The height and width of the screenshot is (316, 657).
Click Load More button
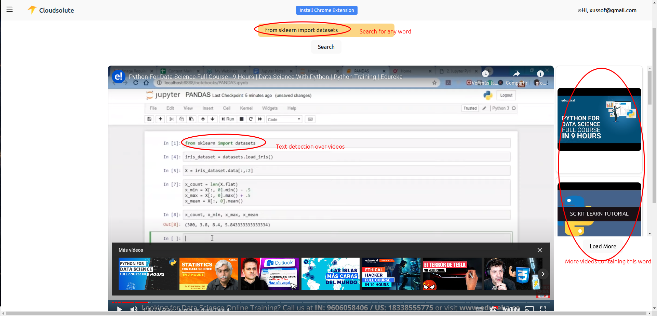click(x=603, y=246)
